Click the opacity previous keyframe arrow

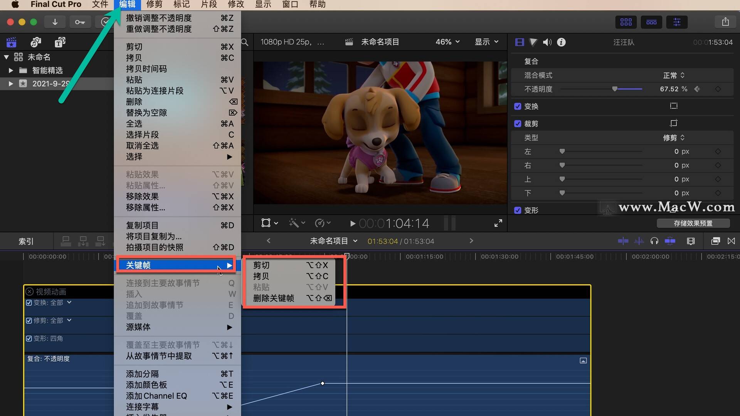(697, 89)
